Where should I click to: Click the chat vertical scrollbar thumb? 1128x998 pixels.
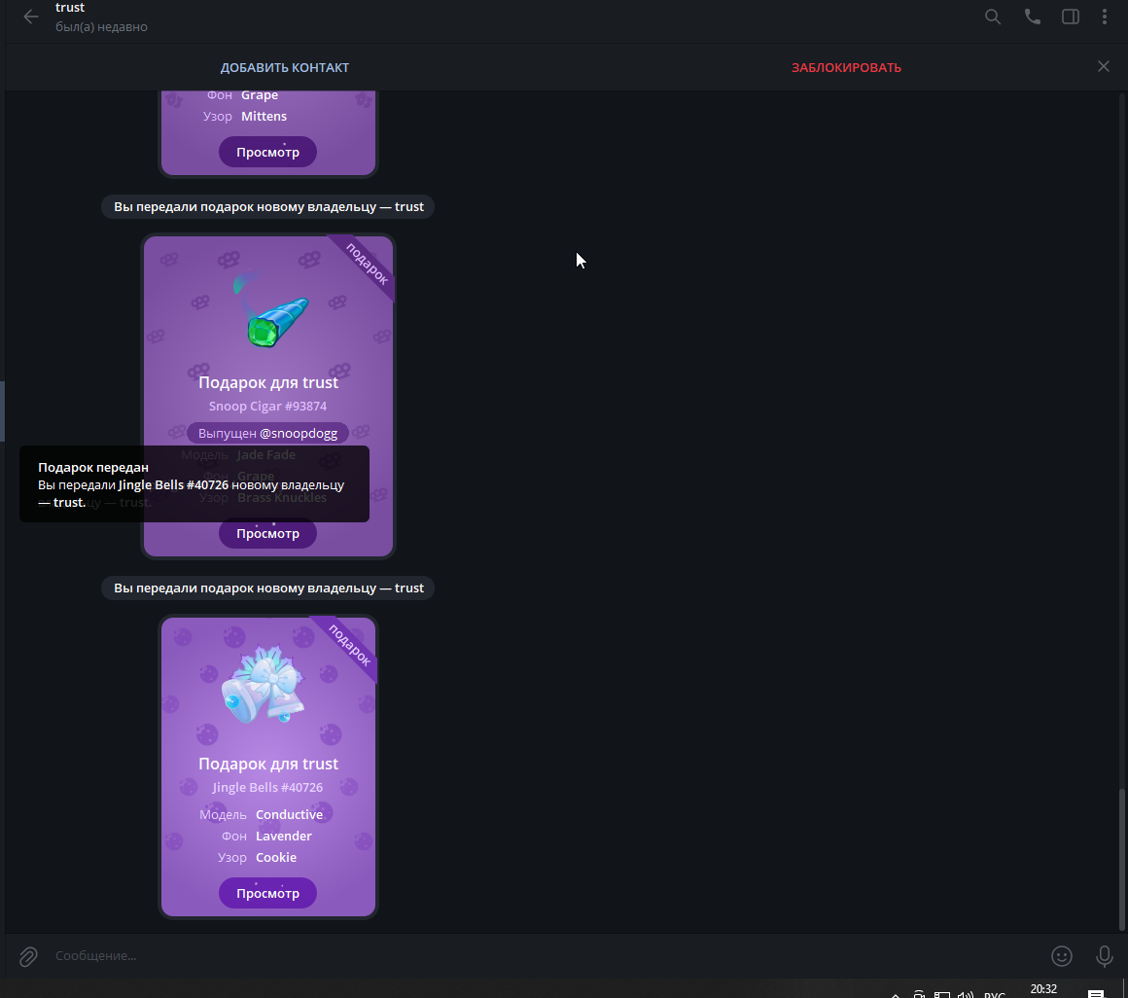pos(1121,860)
